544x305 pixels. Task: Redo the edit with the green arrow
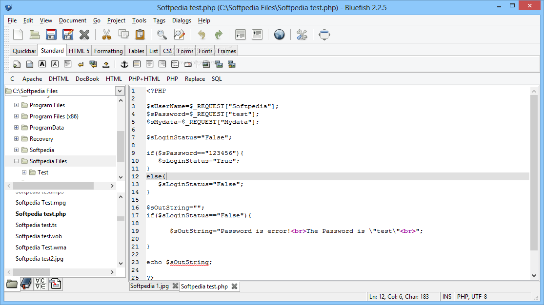pyautogui.click(x=219, y=35)
